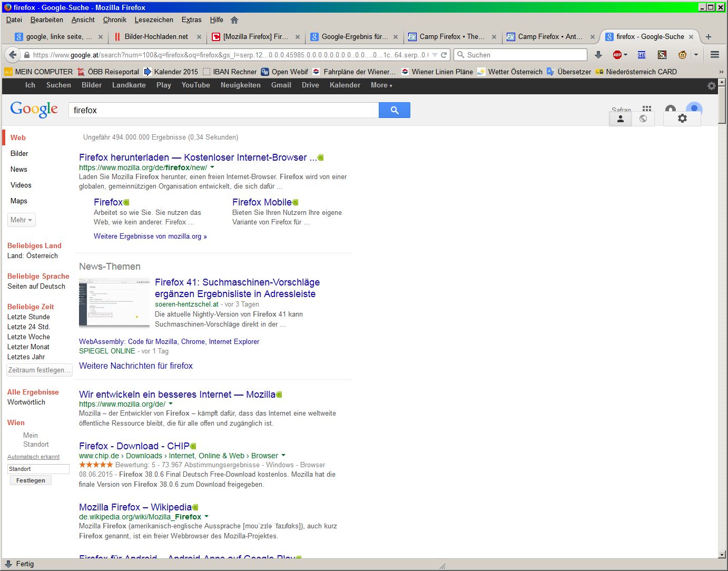Click green marker next to Firefox - Download - CHIP
The height and width of the screenshot is (571, 728).
point(193,446)
